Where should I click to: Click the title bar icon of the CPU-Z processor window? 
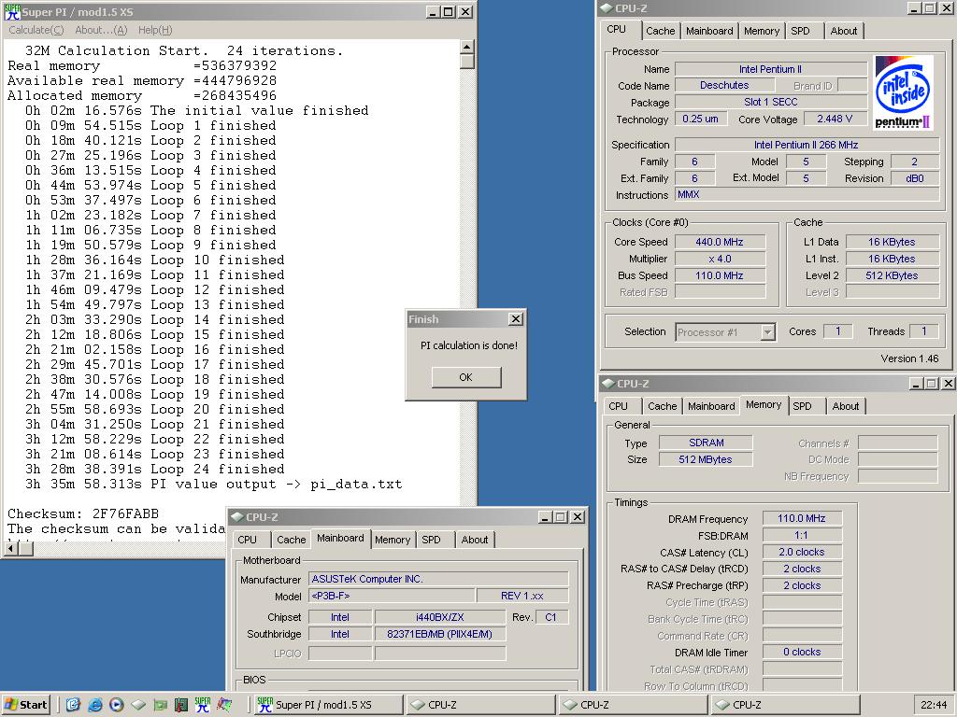tap(607, 7)
